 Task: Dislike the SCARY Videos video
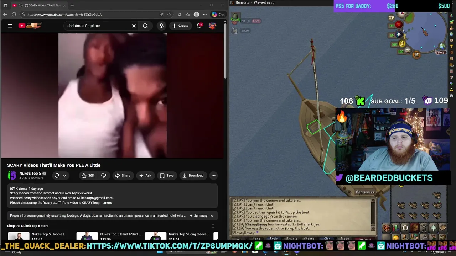pyautogui.click(x=104, y=175)
